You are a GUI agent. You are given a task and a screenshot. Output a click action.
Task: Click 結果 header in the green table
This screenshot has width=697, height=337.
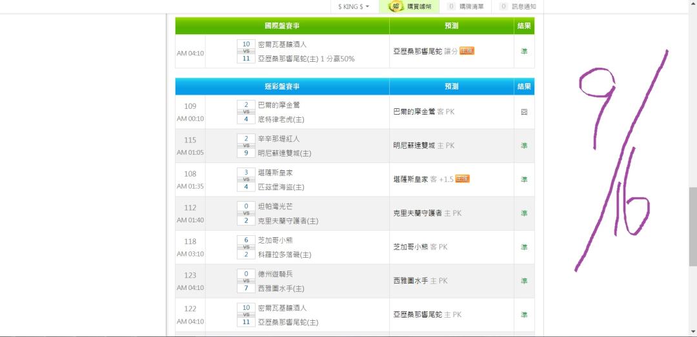point(524,26)
